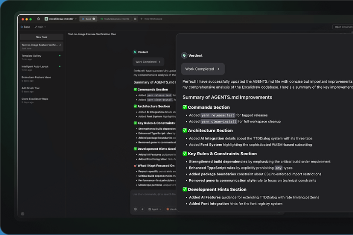Click the pin emoji before What I Kept
353x235 pixels.
pos(135,166)
